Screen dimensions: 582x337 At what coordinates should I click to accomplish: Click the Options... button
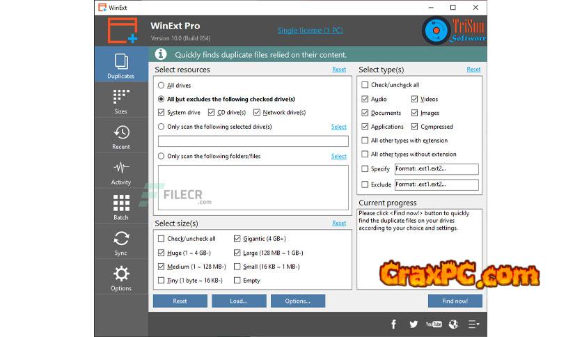[x=298, y=301]
